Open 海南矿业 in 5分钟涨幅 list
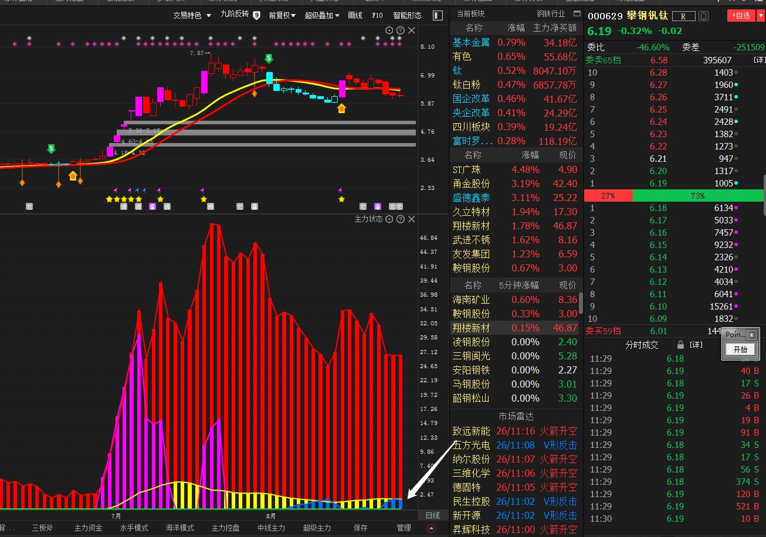Image resolution: width=766 pixels, height=537 pixels. 515,300
